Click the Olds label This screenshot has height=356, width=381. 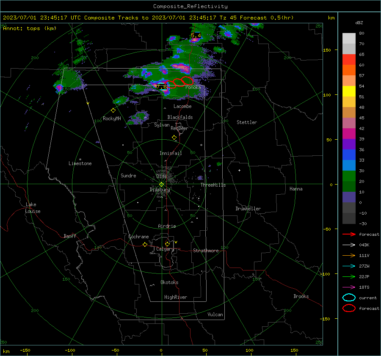[x=161, y=177]
